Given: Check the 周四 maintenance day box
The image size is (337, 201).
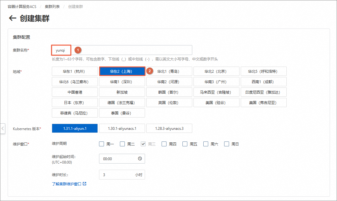Looking at the screenshot, I should [164, 144].
